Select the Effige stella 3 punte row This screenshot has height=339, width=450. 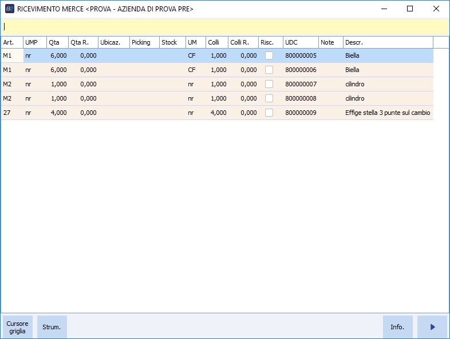(387, 113)
